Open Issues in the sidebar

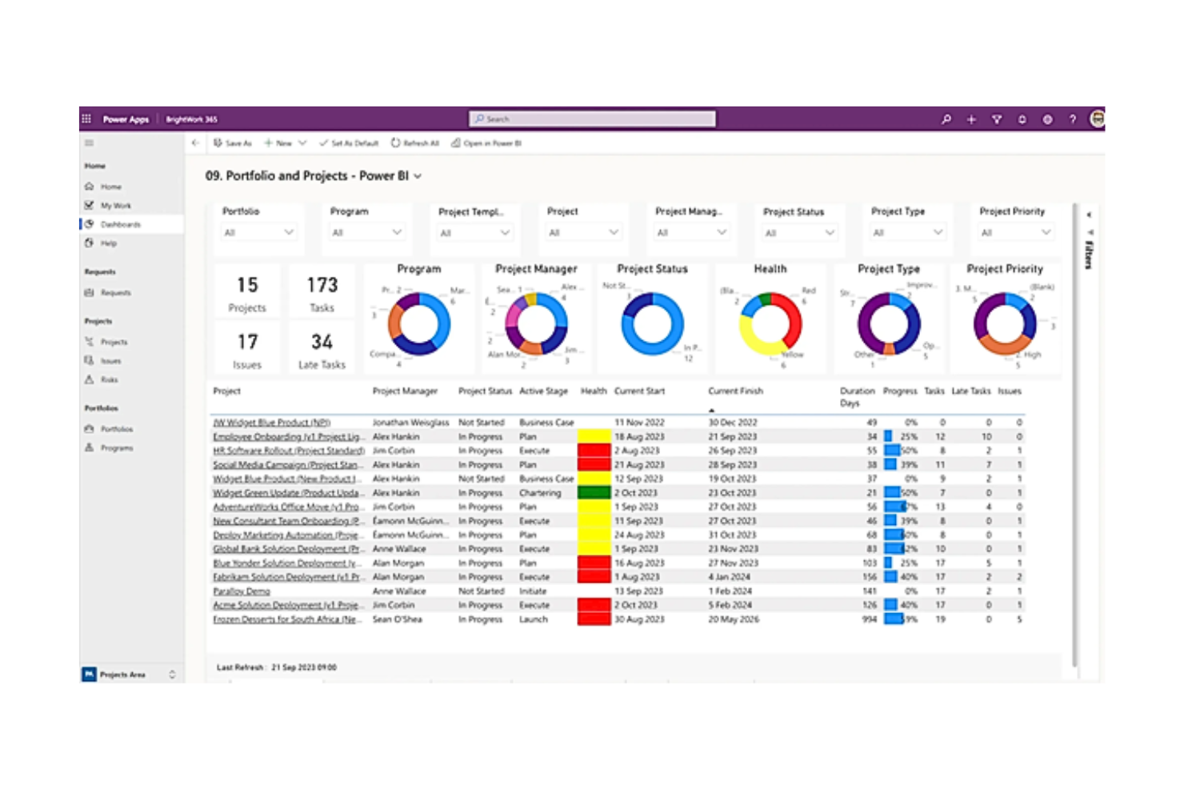[x=110, y=361]
